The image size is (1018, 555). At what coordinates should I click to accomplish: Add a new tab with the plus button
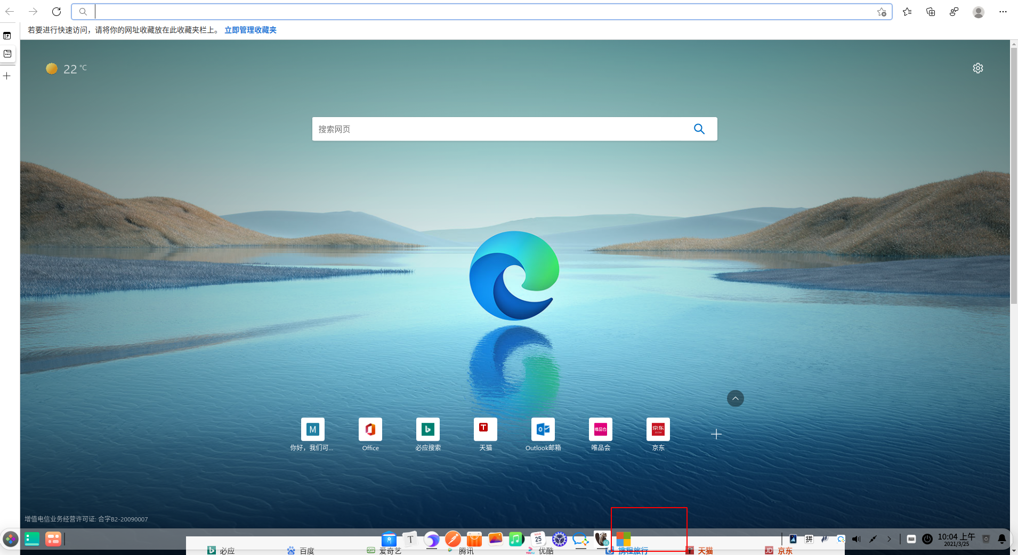point(7,76)
